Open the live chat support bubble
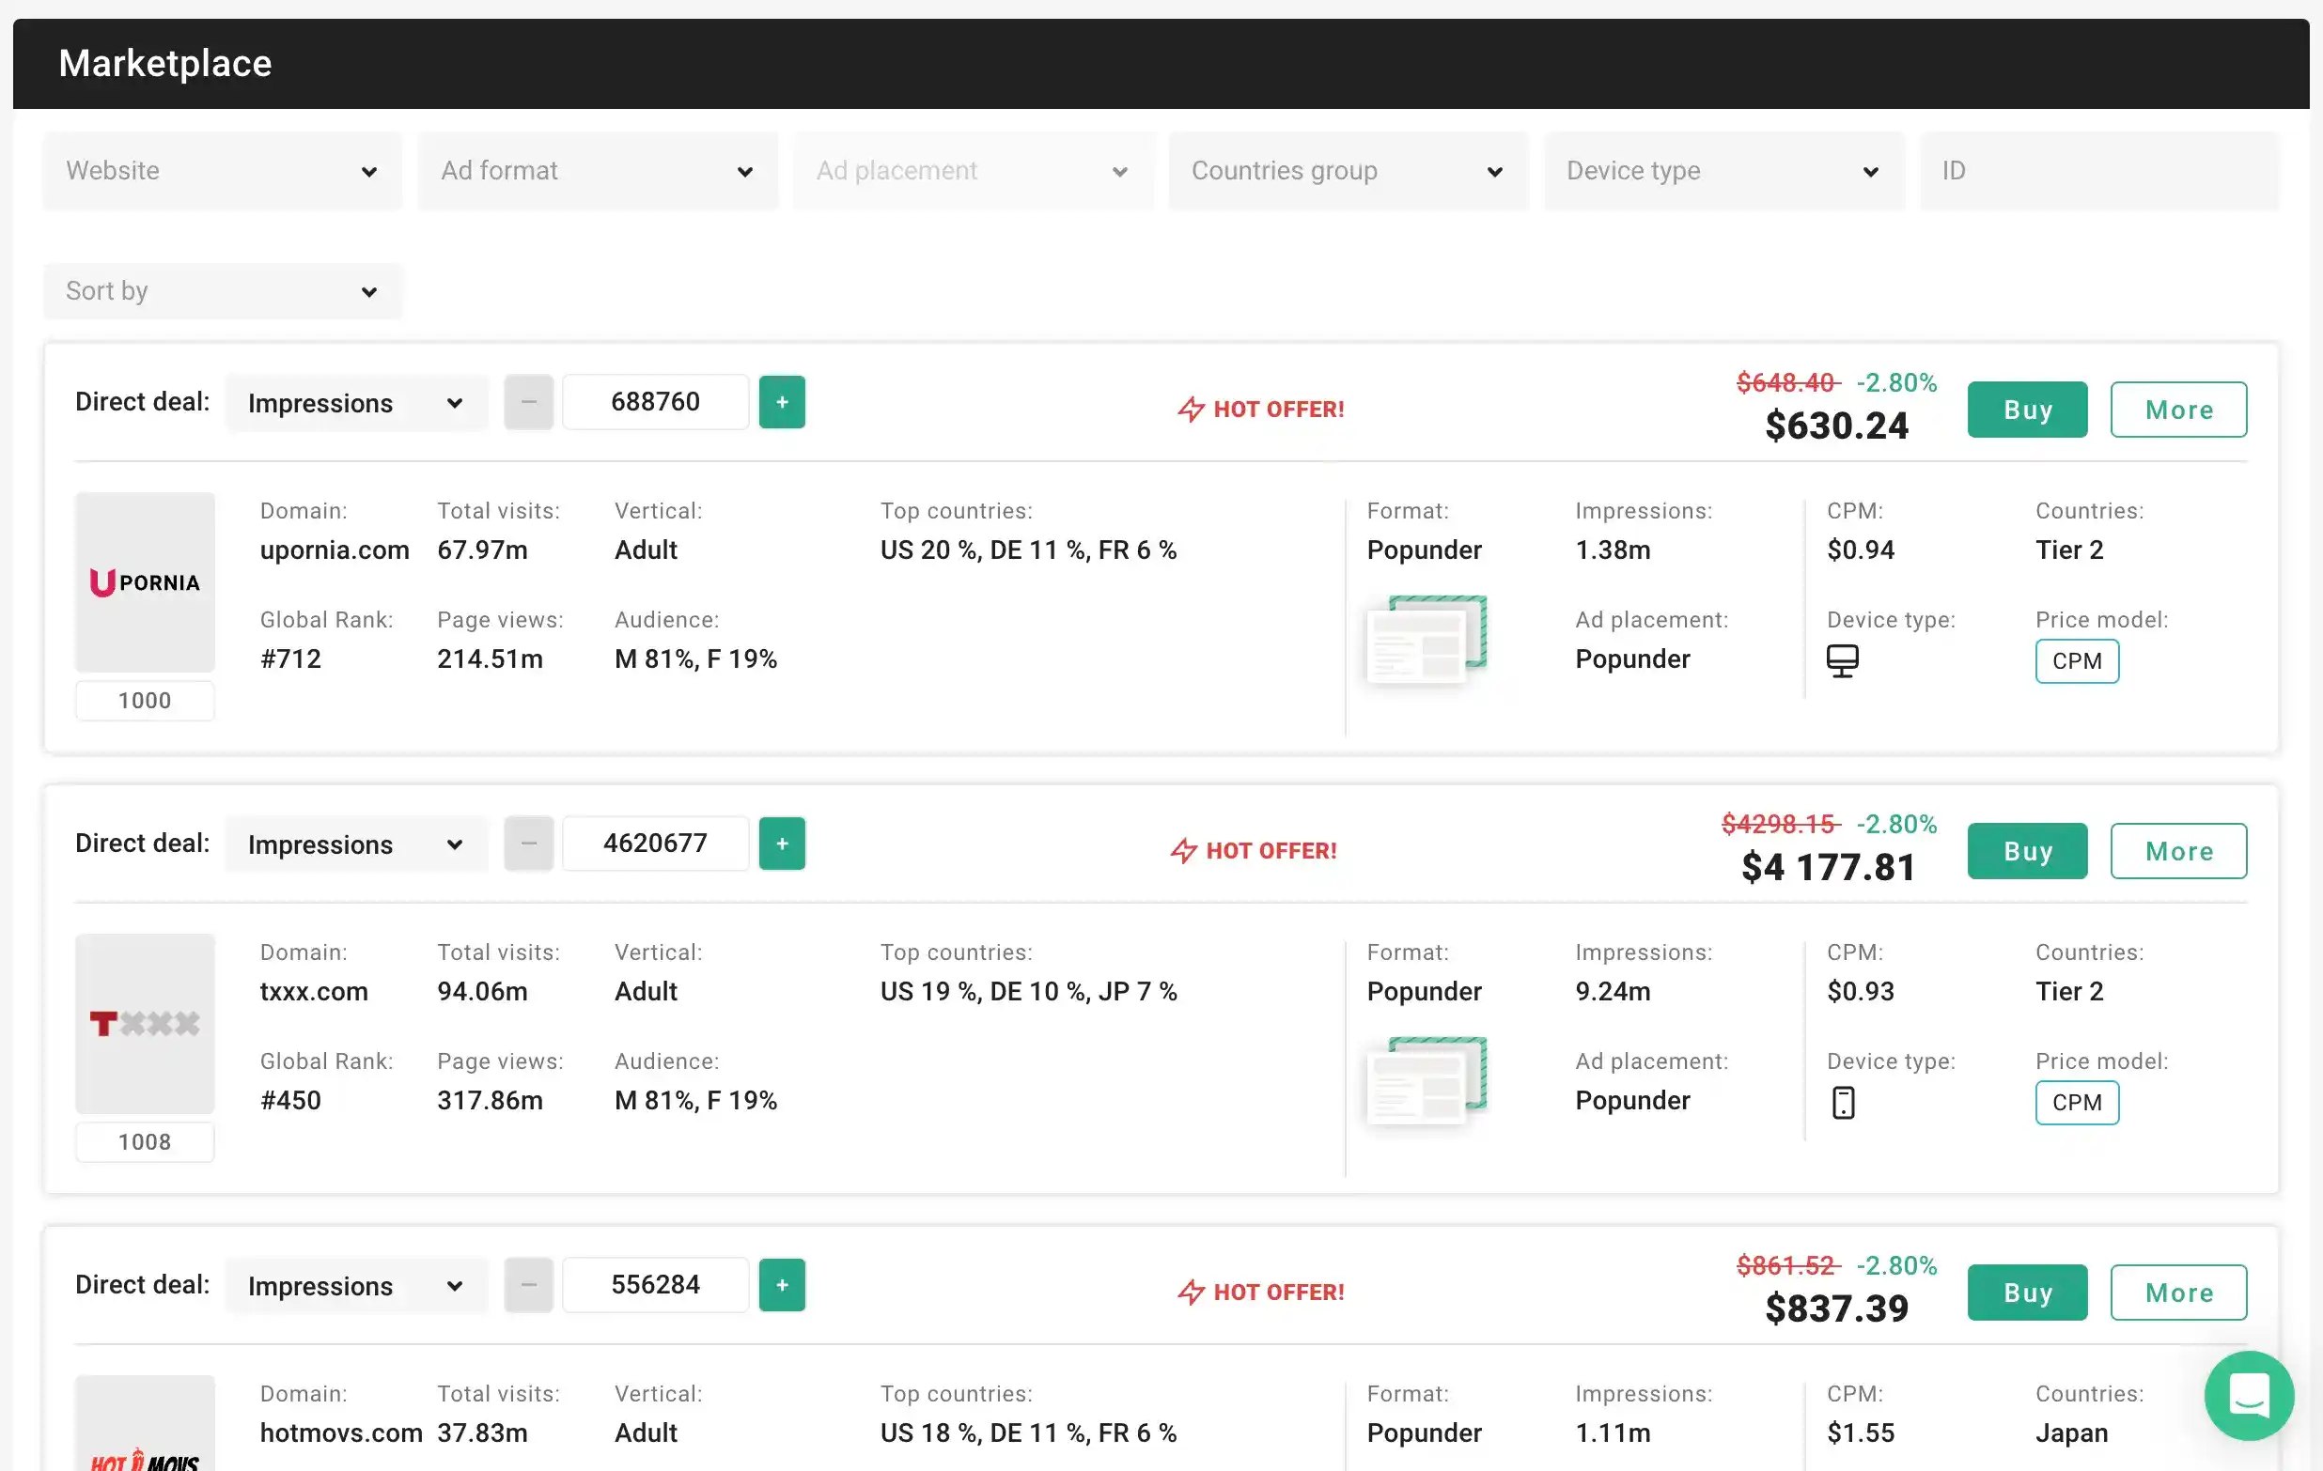The height and width of the screenshot is (1471, 2323). tap(2249, 1396)
